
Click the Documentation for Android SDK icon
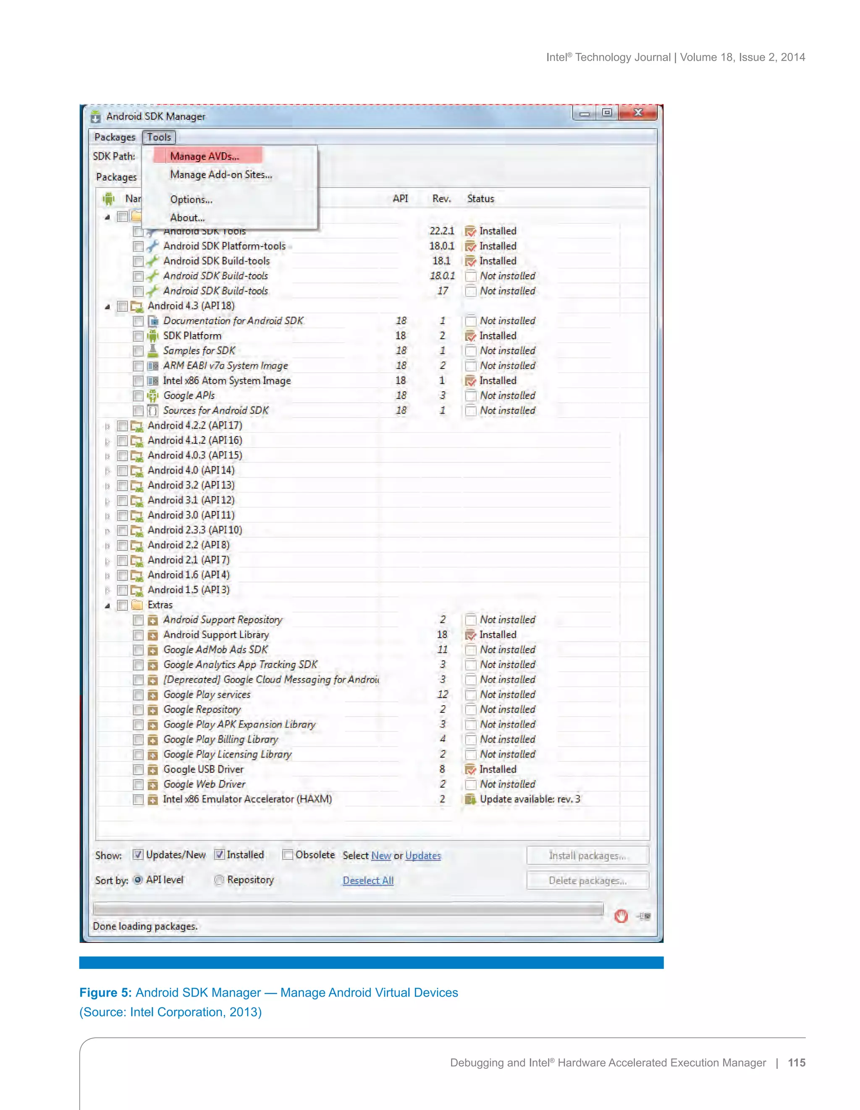click(x=152, y=321)
